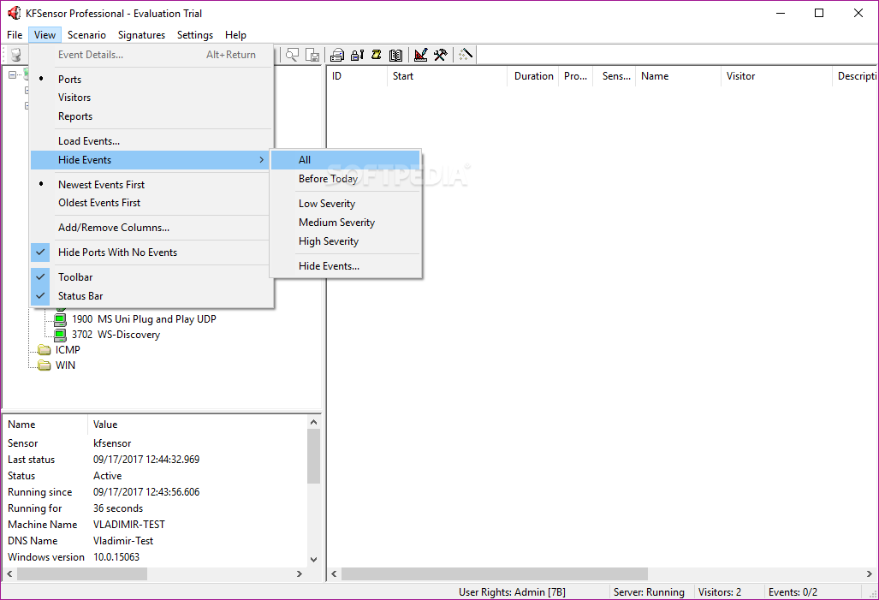The image size is (879, 600).
Task: Click the ICMP folder icon
Action: 45,350
